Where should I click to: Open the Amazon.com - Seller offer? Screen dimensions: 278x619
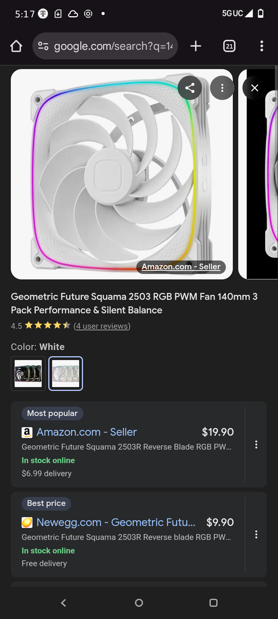pyautogui.click(x=86, y=432)
